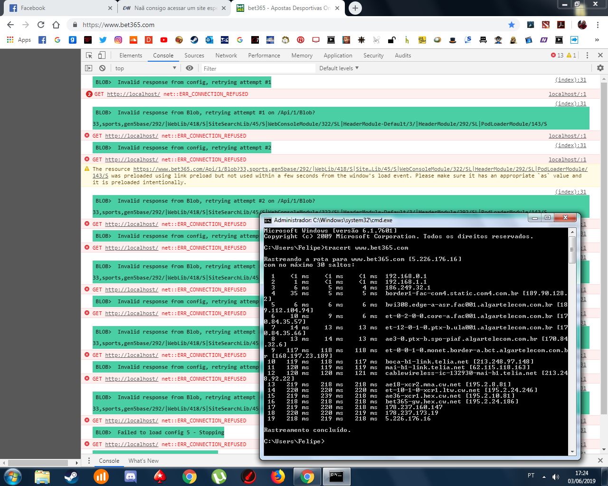Open the Audits panel
This screenshot has height=486, width=608.
click(403, 56)
